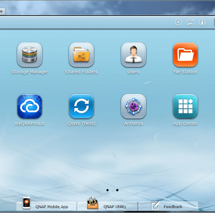
Task: Click the Antivirus label text
Action: [133, 123]
